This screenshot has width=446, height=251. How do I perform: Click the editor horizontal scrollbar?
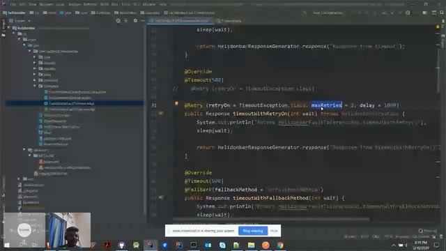pyautogui.click(x=271, y=220)
